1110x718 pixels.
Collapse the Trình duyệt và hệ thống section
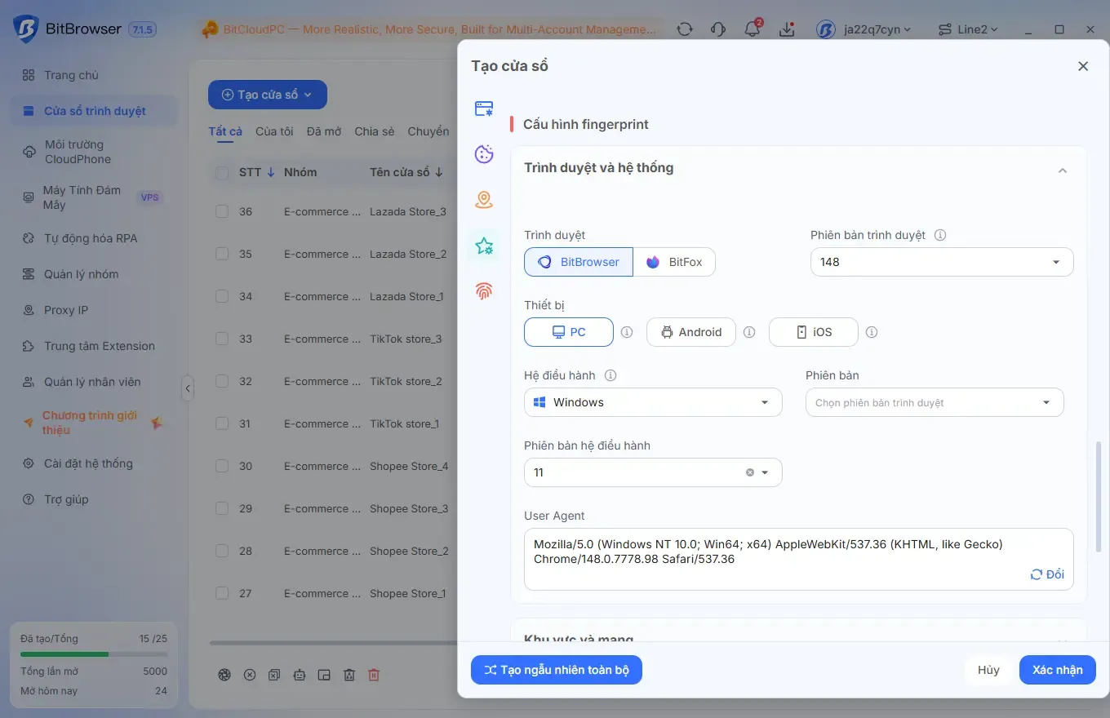click(1062, 171)
